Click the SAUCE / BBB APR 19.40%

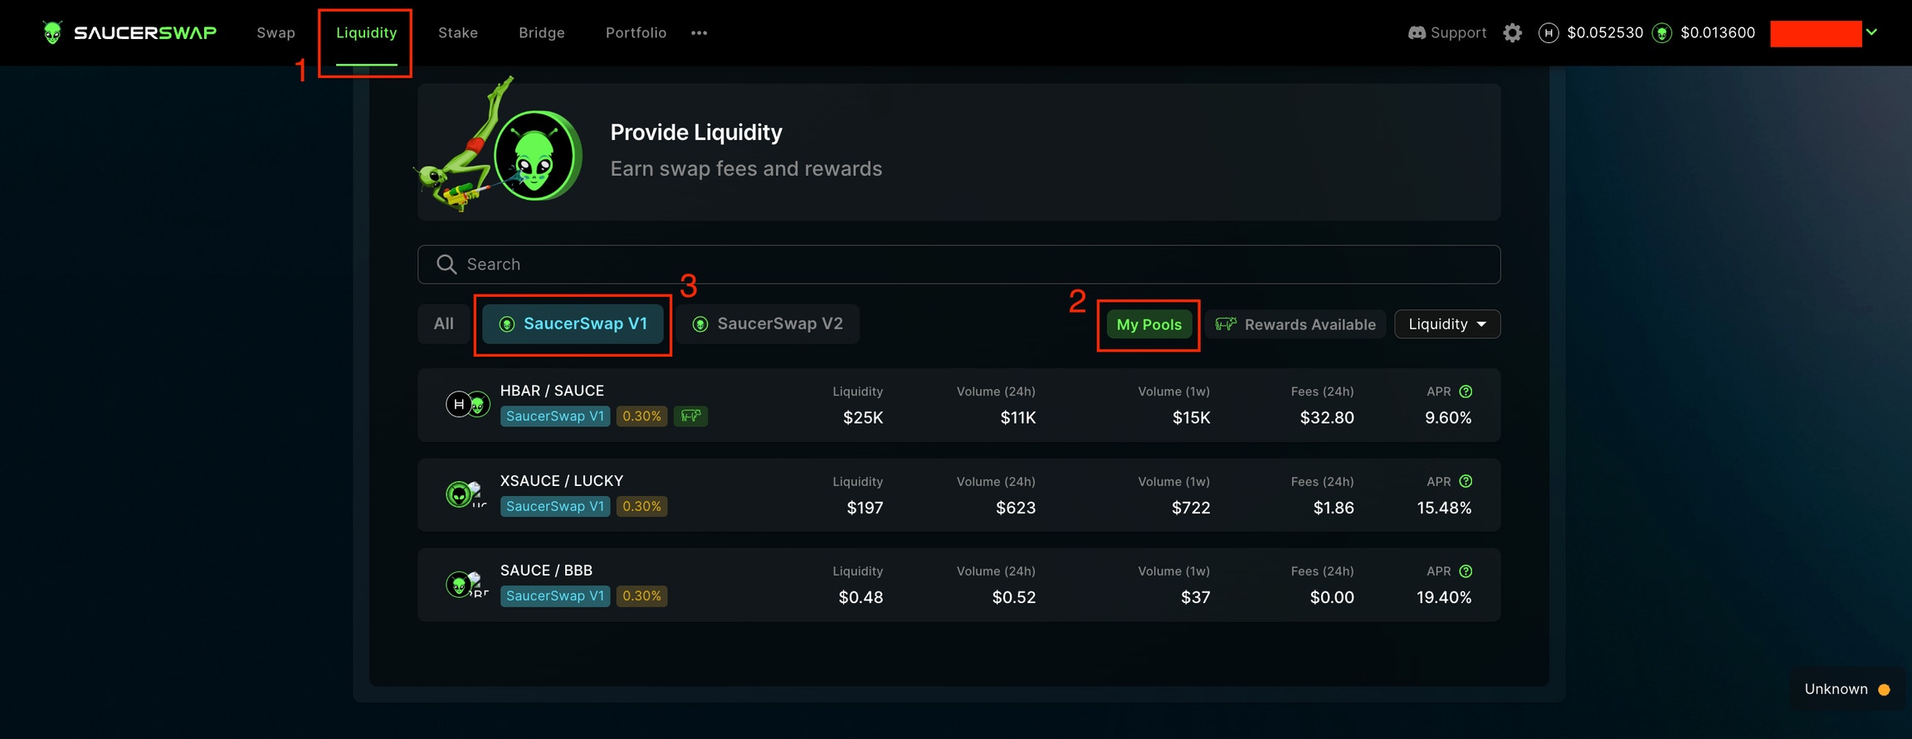tap(1444, 597)
